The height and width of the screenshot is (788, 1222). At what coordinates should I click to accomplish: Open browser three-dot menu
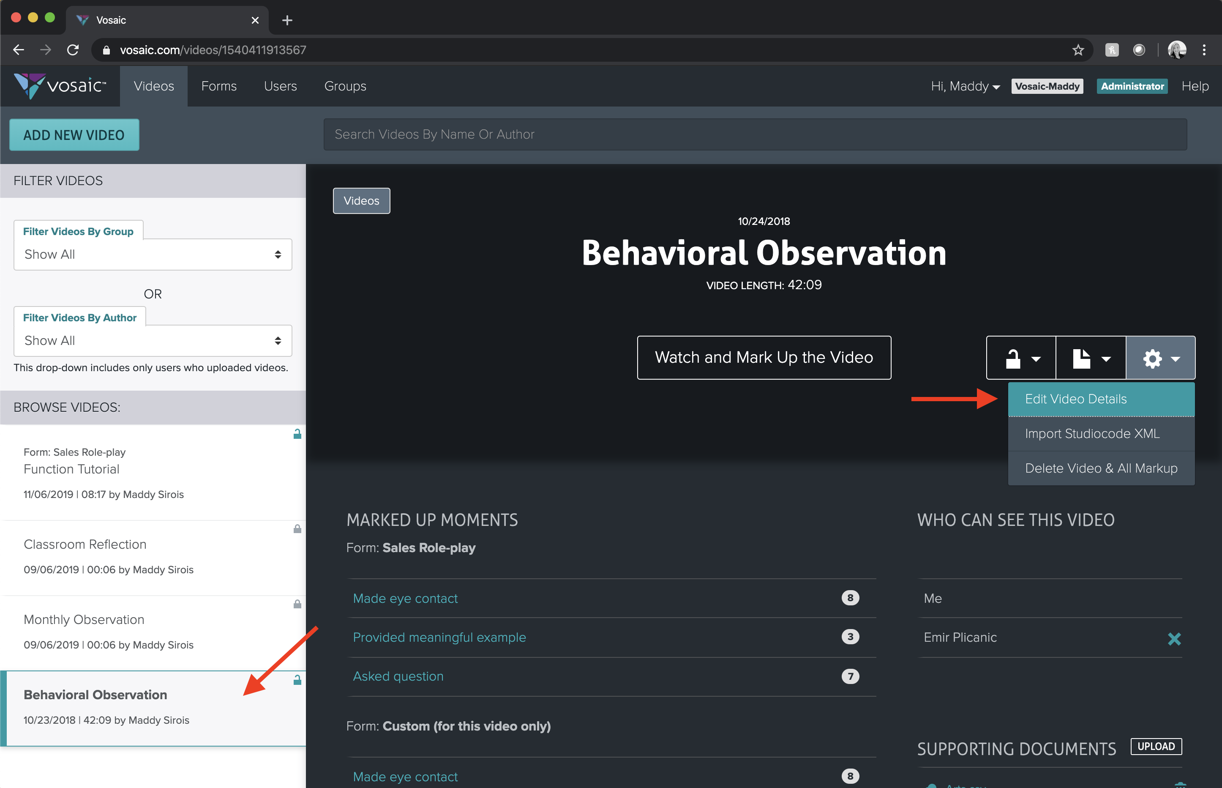click(x=1204, y=50)
